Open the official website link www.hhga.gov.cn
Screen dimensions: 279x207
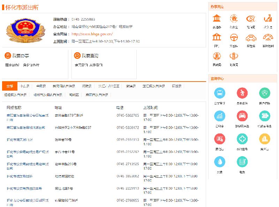pyautogui.click(x=92, y=34)
